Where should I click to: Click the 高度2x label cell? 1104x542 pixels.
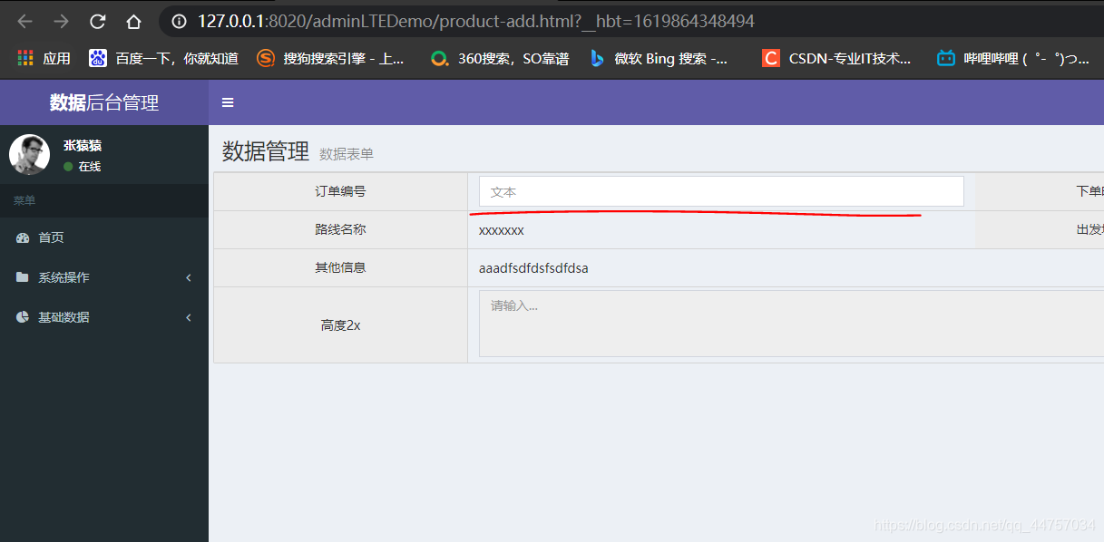(x=341, y=325)
